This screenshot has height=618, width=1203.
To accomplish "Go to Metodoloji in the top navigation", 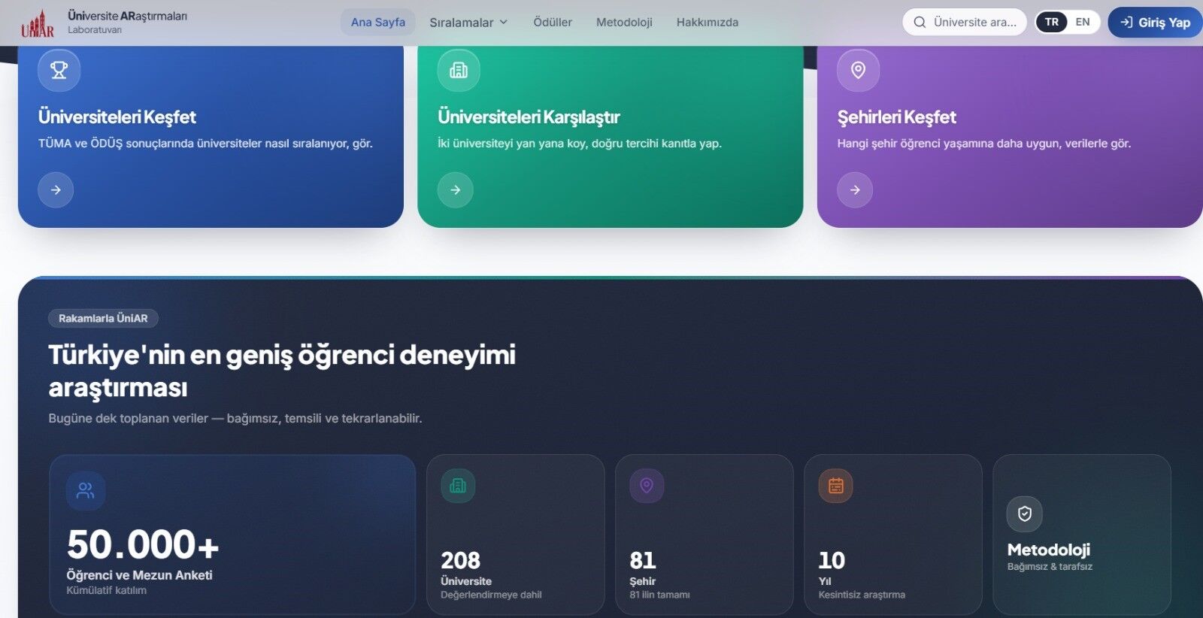I will [x=624, y=23].
